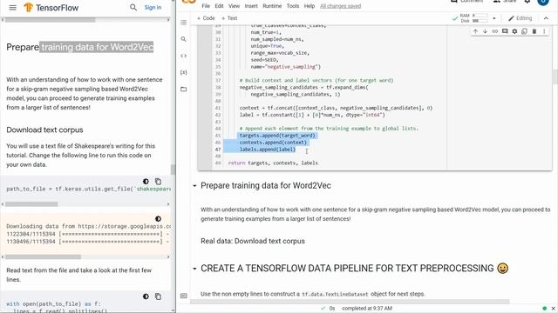Move the cell down with arrow icon

coord(485,31)
